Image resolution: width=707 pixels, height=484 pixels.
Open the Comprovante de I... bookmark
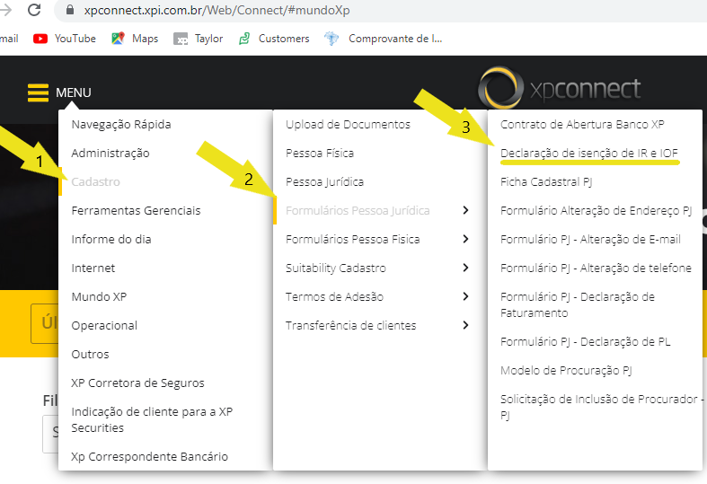(x=384, y=39)
